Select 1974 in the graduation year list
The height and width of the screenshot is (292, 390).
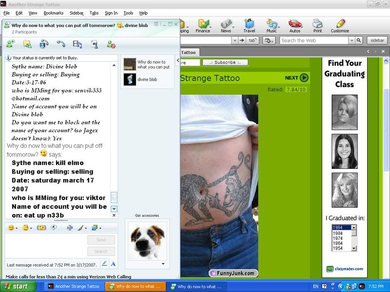pyautogui.click(x=337, y=238)
